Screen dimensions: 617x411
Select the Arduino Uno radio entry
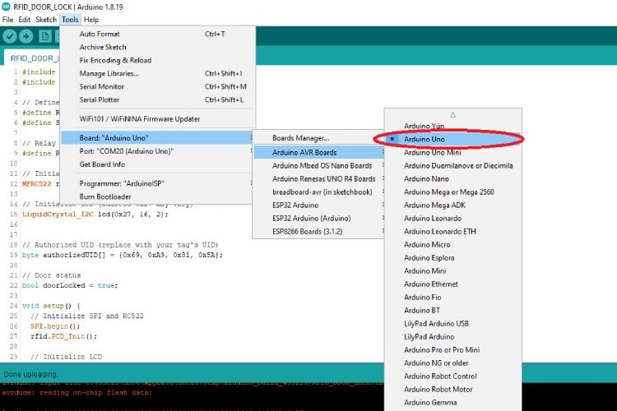click(453, 139)
